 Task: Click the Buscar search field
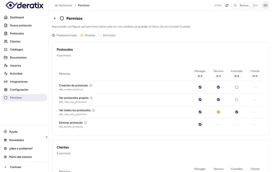[x=246, y=5]
